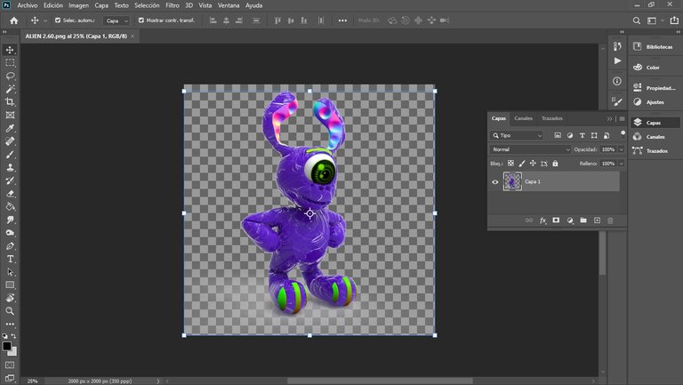Create a new layer icon
Screen dimensions: 683x385
tap(597, 221)
